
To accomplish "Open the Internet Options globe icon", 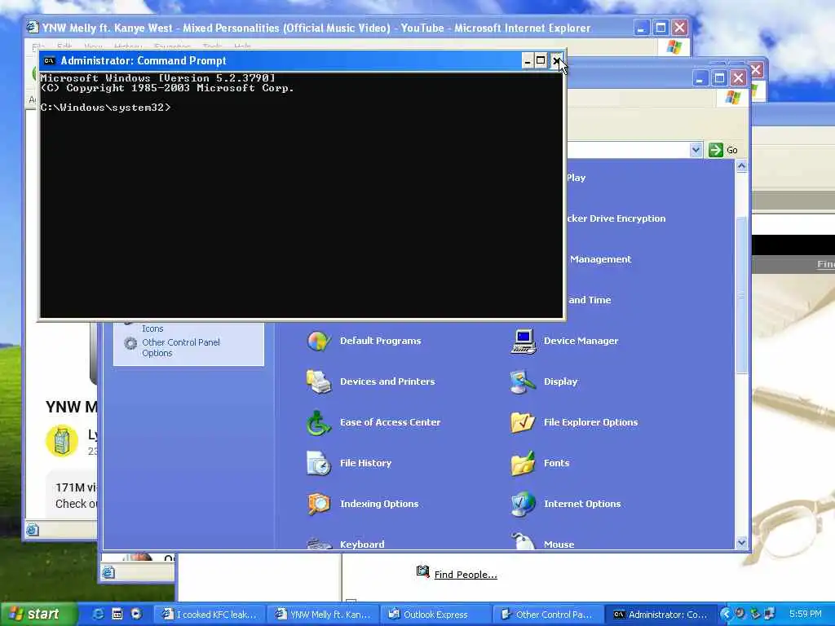I will pyautogui.click(x=523, y=504).
